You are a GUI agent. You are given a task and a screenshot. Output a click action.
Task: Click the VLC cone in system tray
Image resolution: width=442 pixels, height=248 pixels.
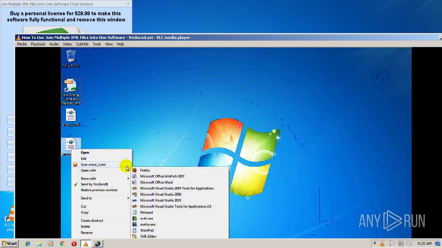point(382,244)
